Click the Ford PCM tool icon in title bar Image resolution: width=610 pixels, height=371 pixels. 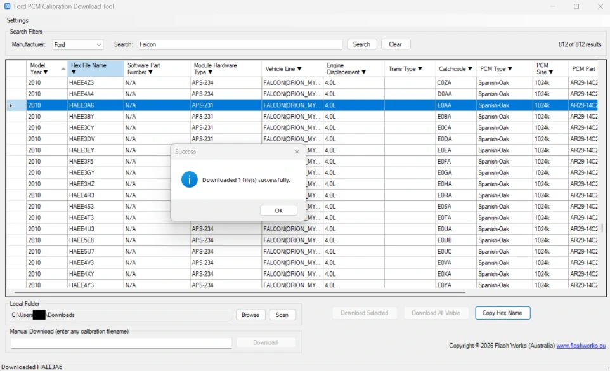point(7,6)
